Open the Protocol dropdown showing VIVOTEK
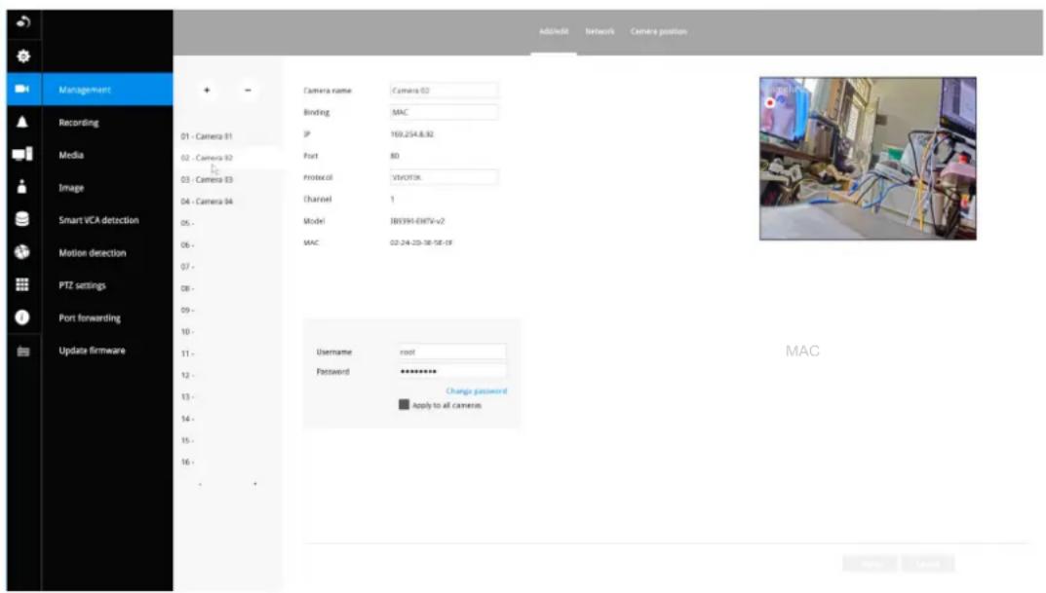 pos(444,177)
